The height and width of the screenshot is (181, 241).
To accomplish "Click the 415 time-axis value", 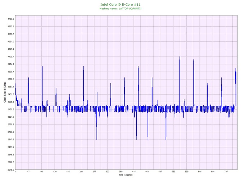I will click(x=134, y=172).
